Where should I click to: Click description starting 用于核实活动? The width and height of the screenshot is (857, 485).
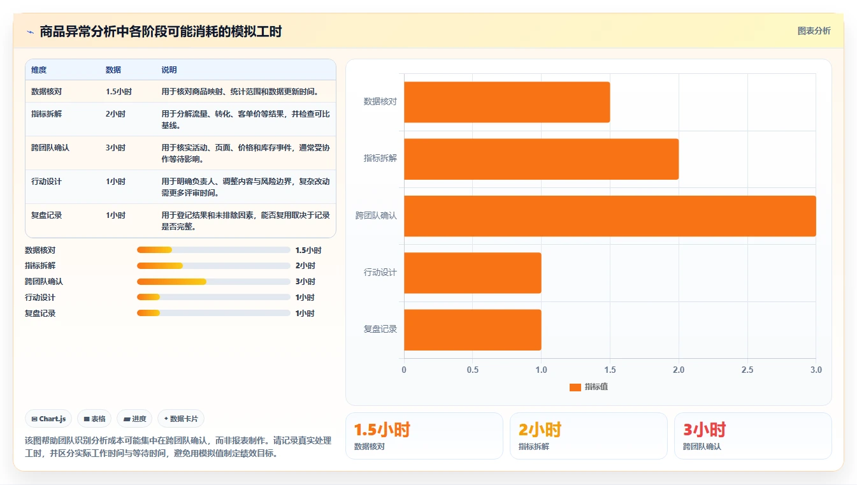pyautogui.click(x=245, y=153)
